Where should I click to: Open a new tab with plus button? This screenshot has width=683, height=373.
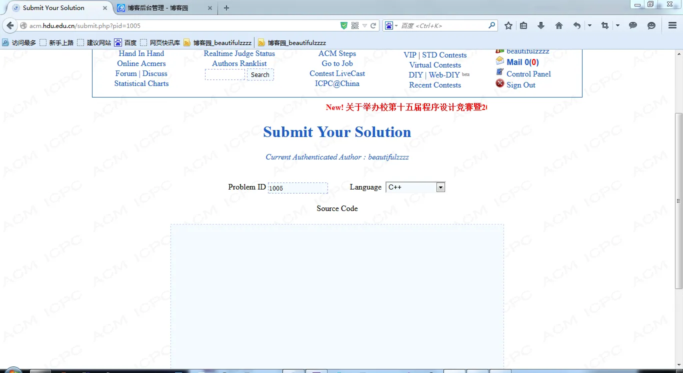(226, 8)
